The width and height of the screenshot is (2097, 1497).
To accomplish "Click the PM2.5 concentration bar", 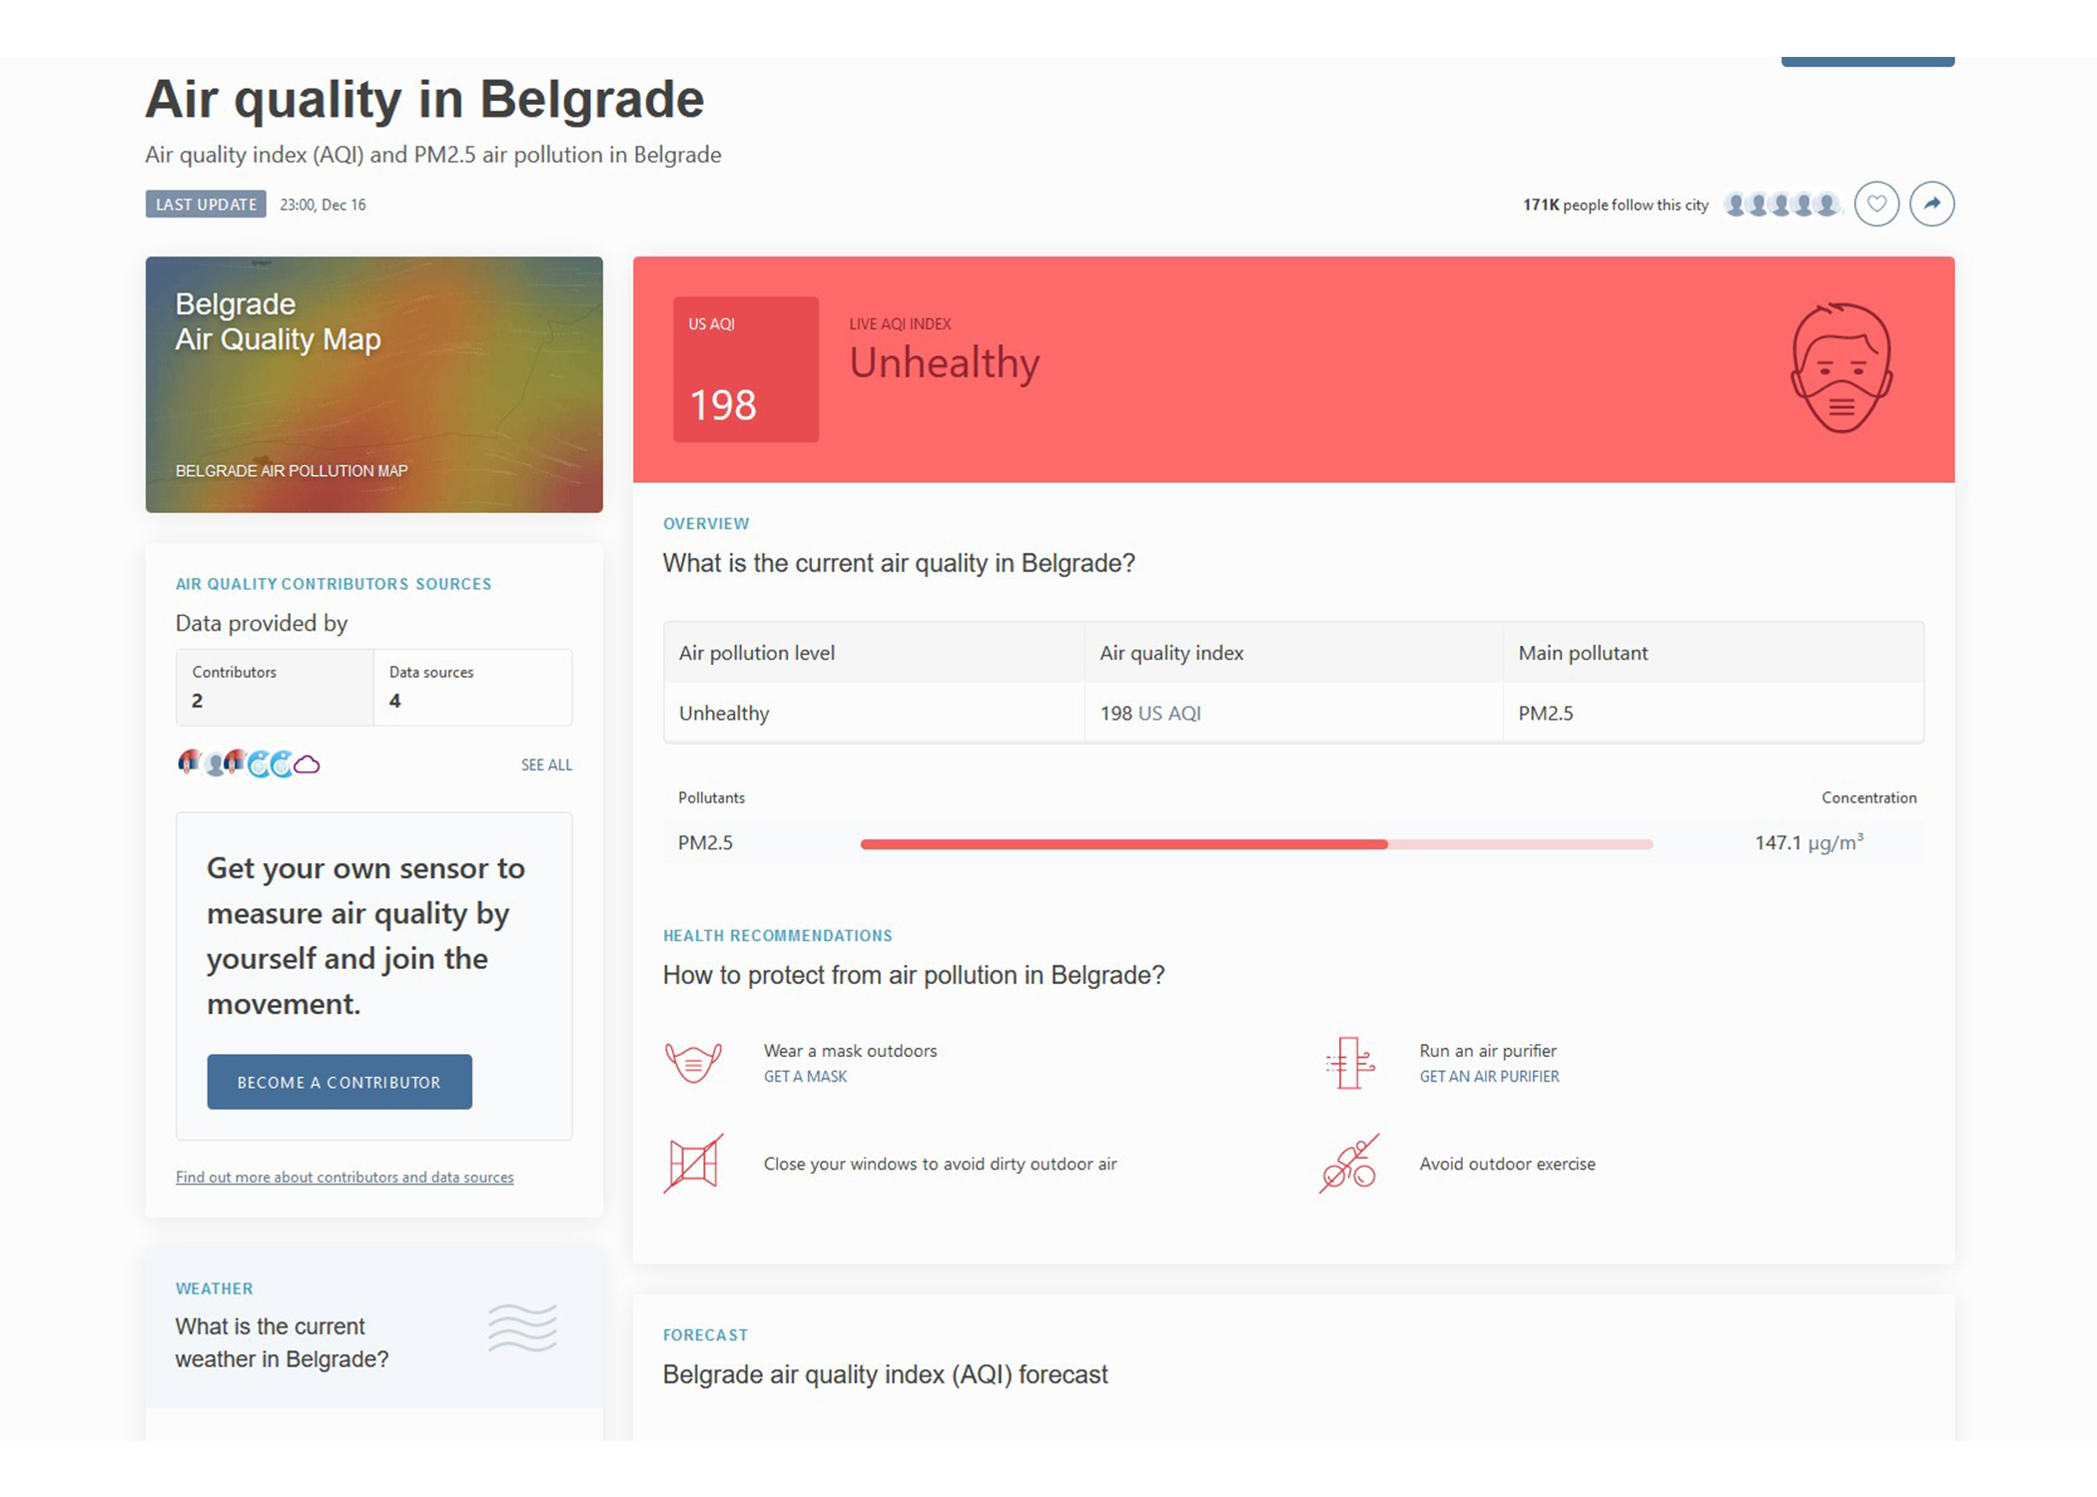I will click(1256, 844).
